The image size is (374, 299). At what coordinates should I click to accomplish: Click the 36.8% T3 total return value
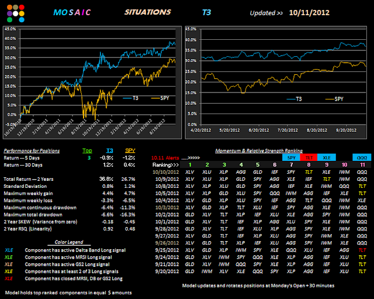tap(106, 179)
